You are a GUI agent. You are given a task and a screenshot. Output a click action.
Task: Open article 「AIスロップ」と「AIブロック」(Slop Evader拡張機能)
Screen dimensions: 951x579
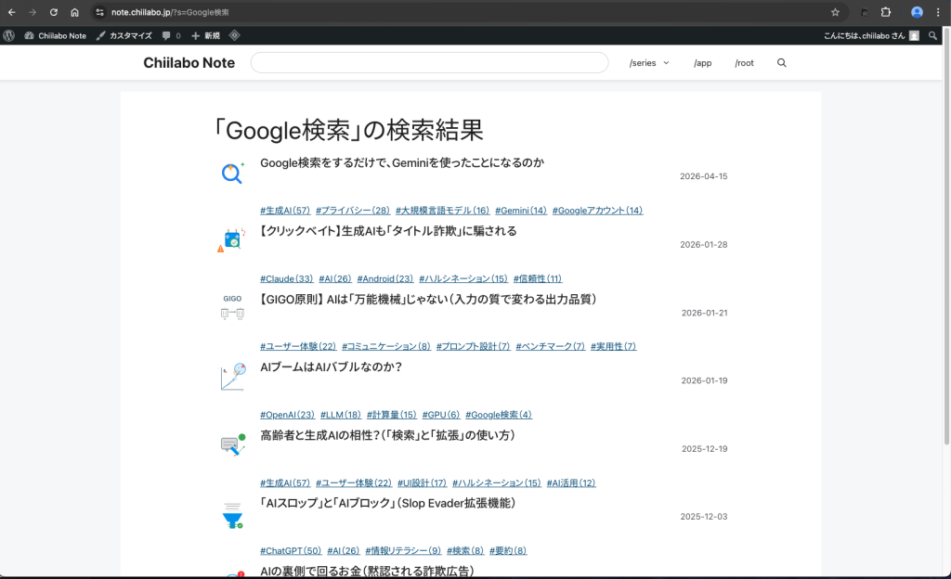(x=388, y=503)
